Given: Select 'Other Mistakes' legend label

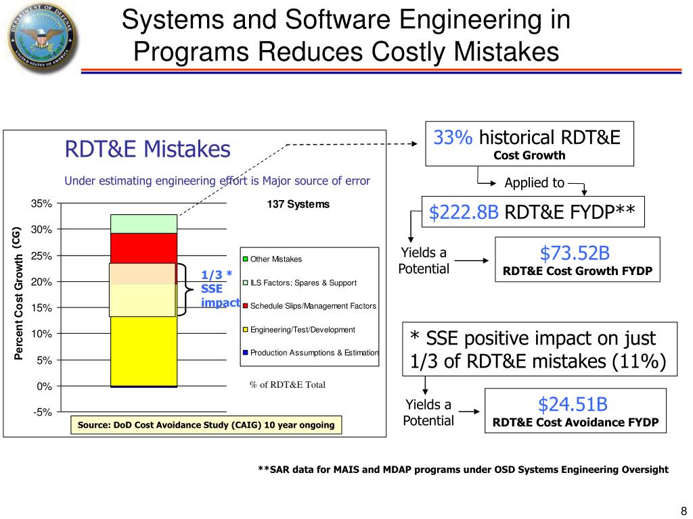Looking at the screenshot, I should (276, 259).
